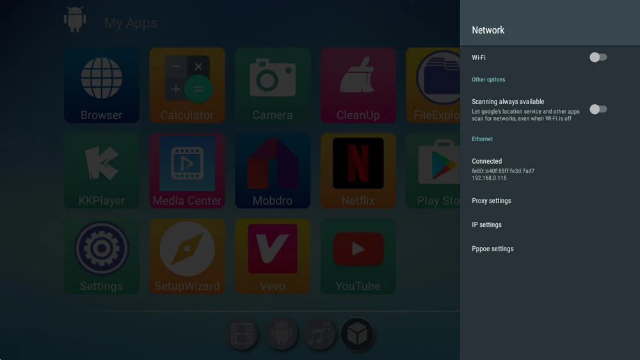Select the Connected Ethernet entry
640x360 pixels.
pos(550,169)
